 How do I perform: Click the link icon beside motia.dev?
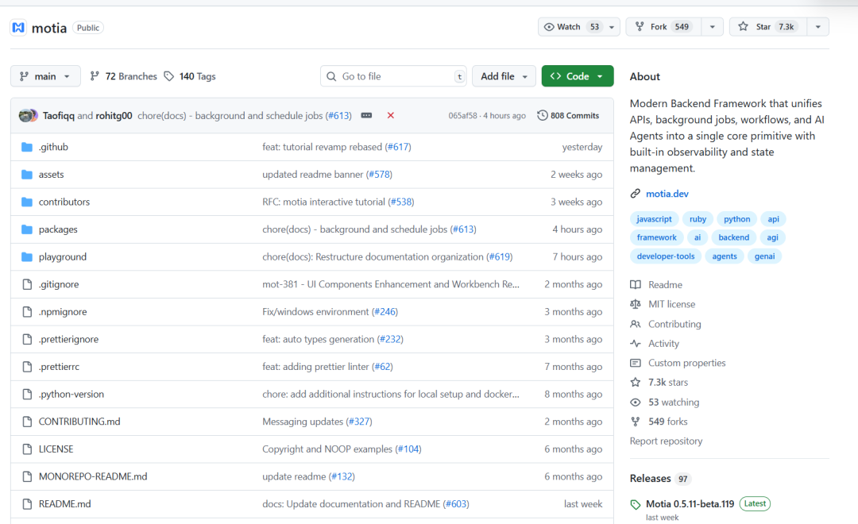(x=636, y=194)
